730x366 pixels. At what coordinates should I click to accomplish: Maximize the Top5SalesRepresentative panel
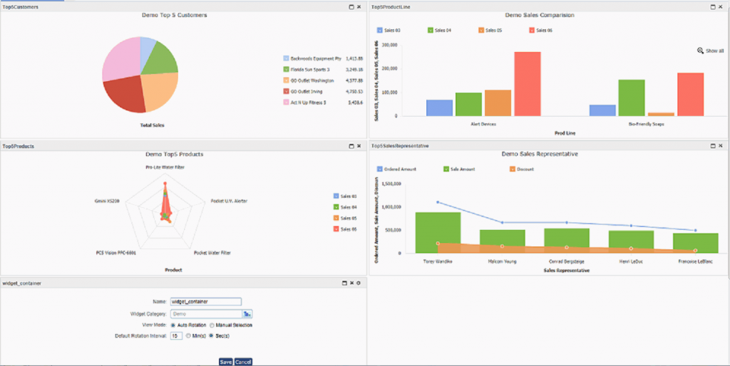713,145
